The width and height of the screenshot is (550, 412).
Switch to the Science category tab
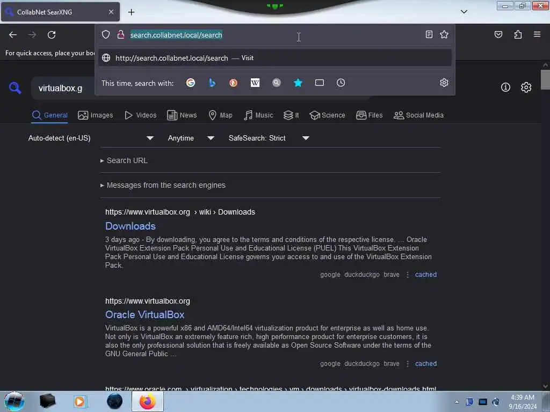tap(327, 115)
